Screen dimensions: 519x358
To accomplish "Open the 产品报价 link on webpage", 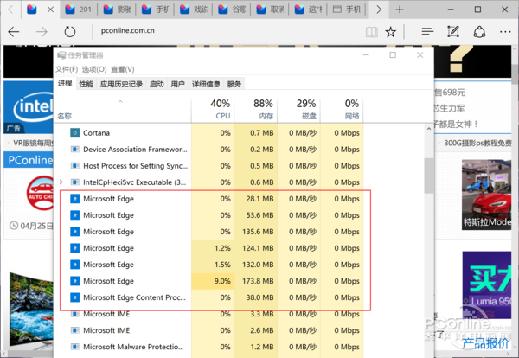I will [x=485, y=344].
